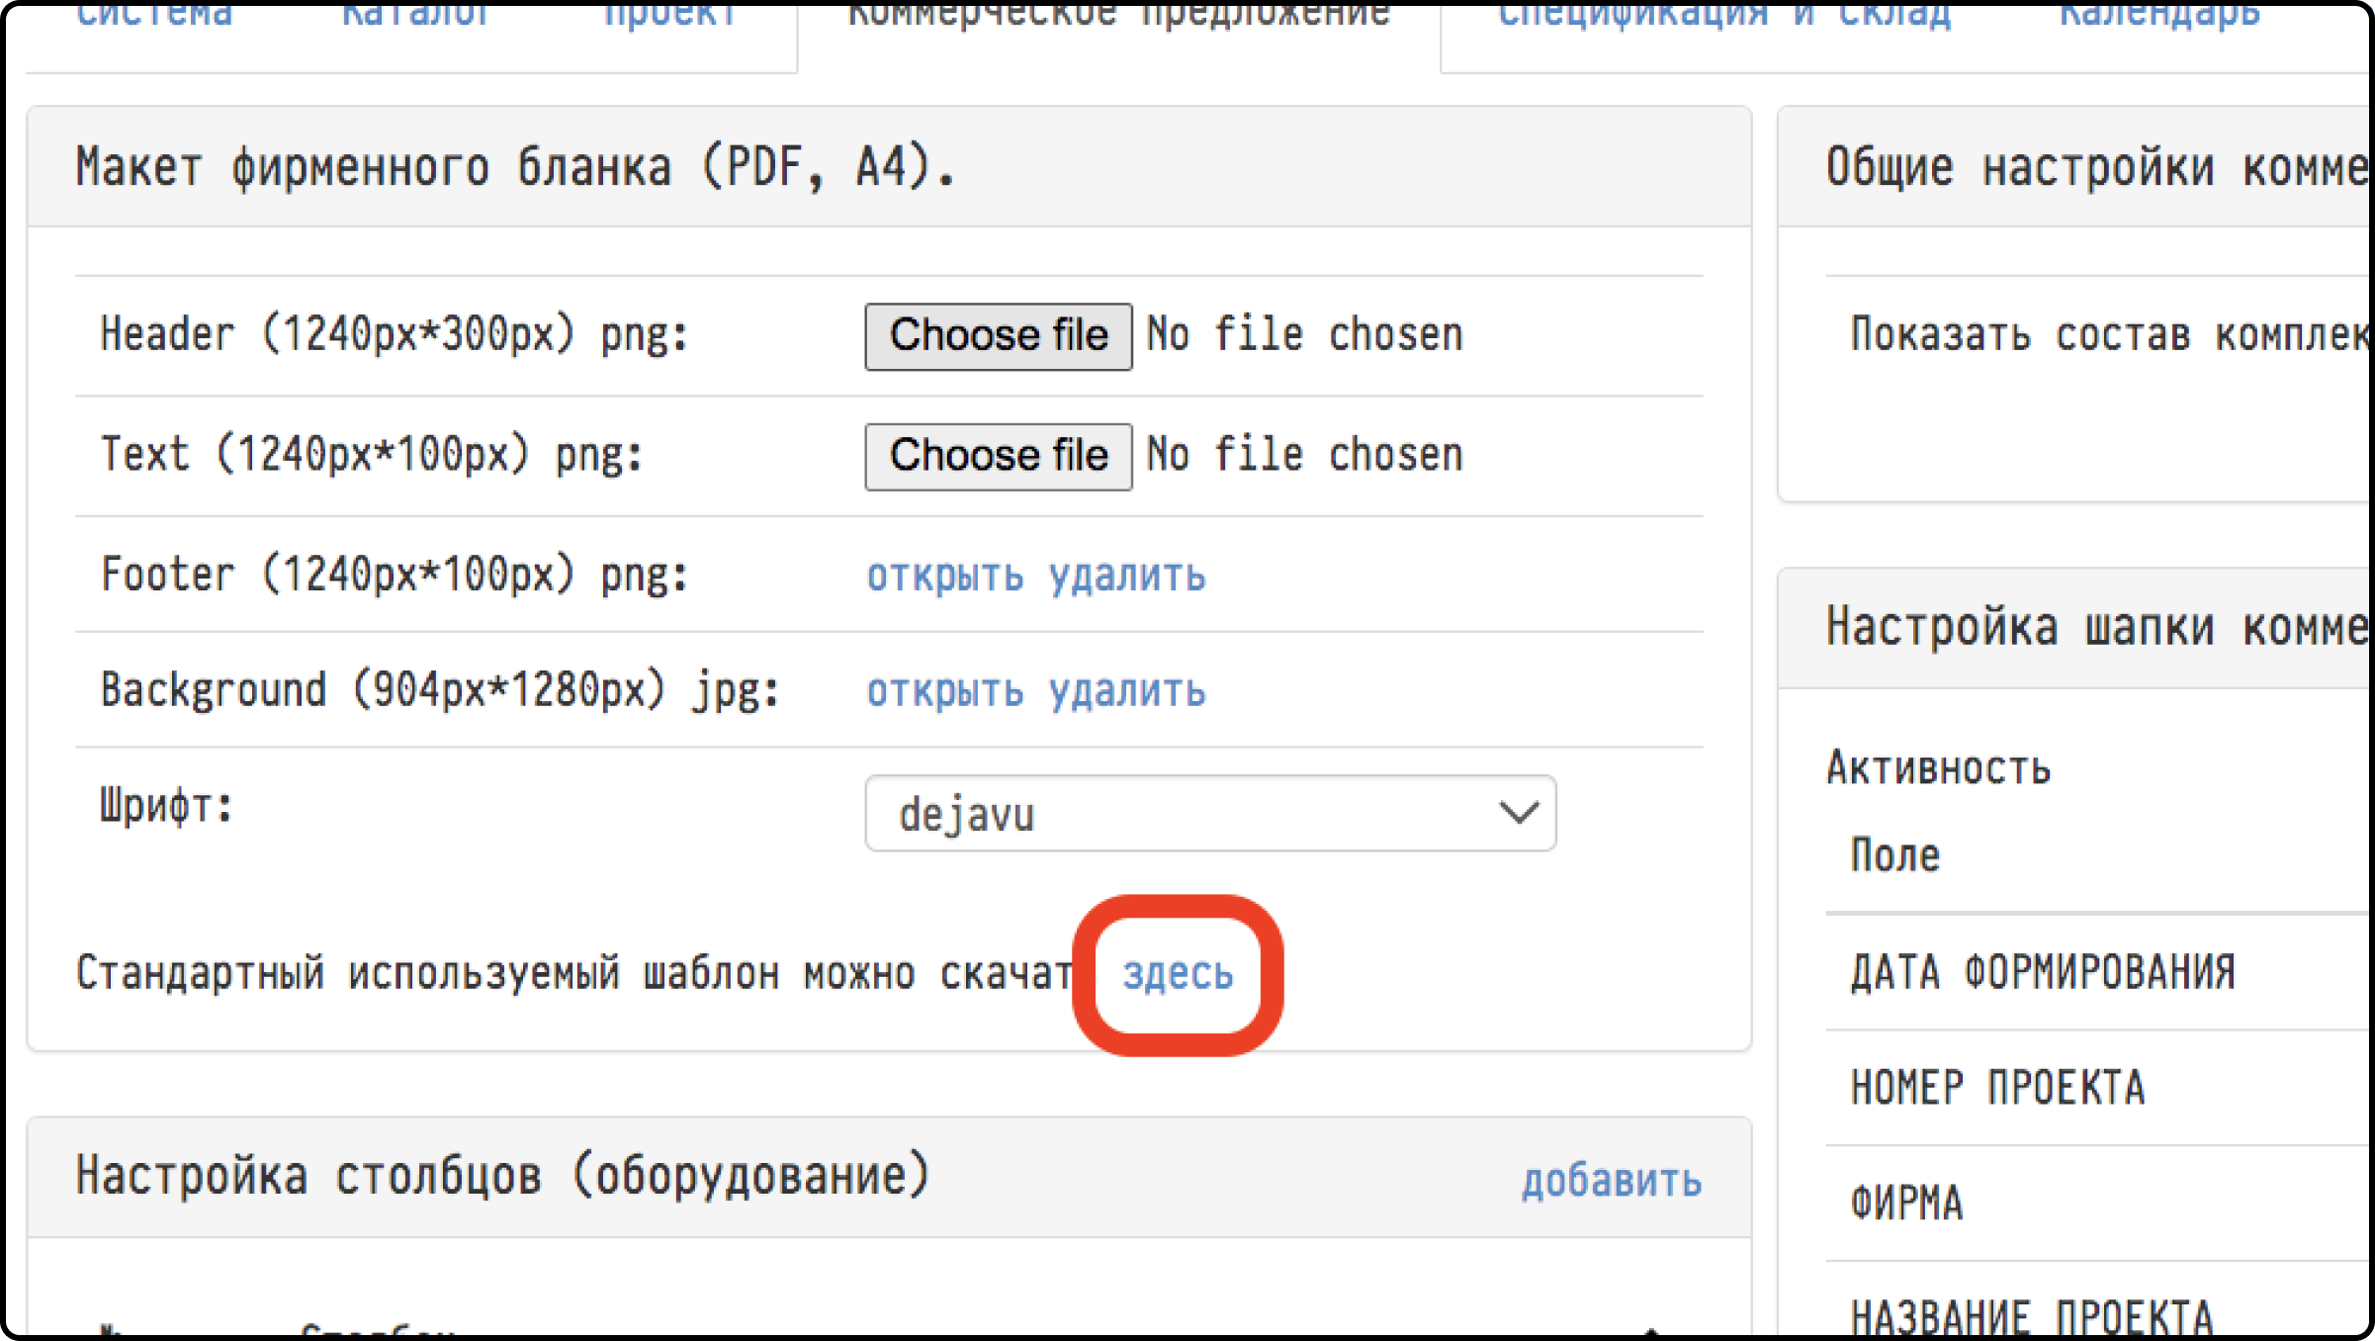The height and width of the screenshot is (1341, 2375).
Task: Delete the Background jpg image
Action: (x=1127, y=692)
